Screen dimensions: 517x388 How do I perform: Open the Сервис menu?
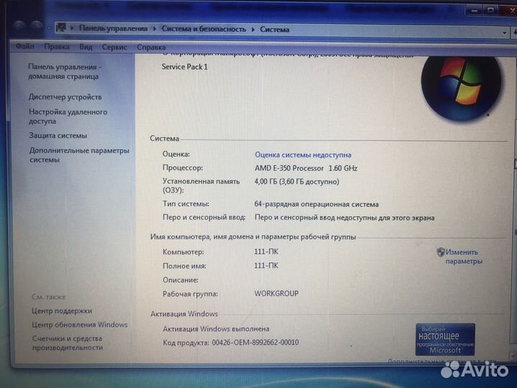click(x=114, y=47)
